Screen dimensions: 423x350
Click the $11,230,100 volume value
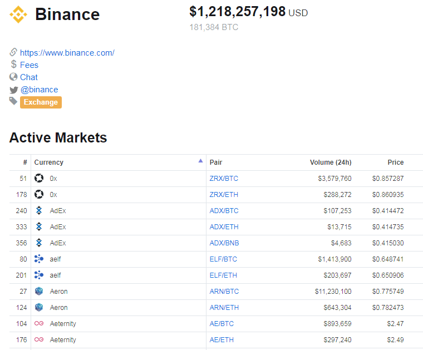coord(333,292)
